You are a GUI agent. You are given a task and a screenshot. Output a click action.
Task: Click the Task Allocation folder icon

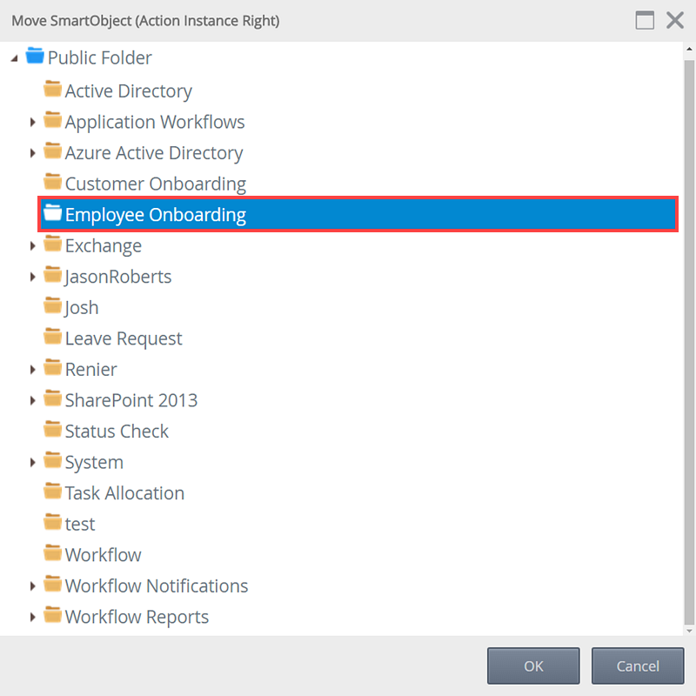click(53, 492)
